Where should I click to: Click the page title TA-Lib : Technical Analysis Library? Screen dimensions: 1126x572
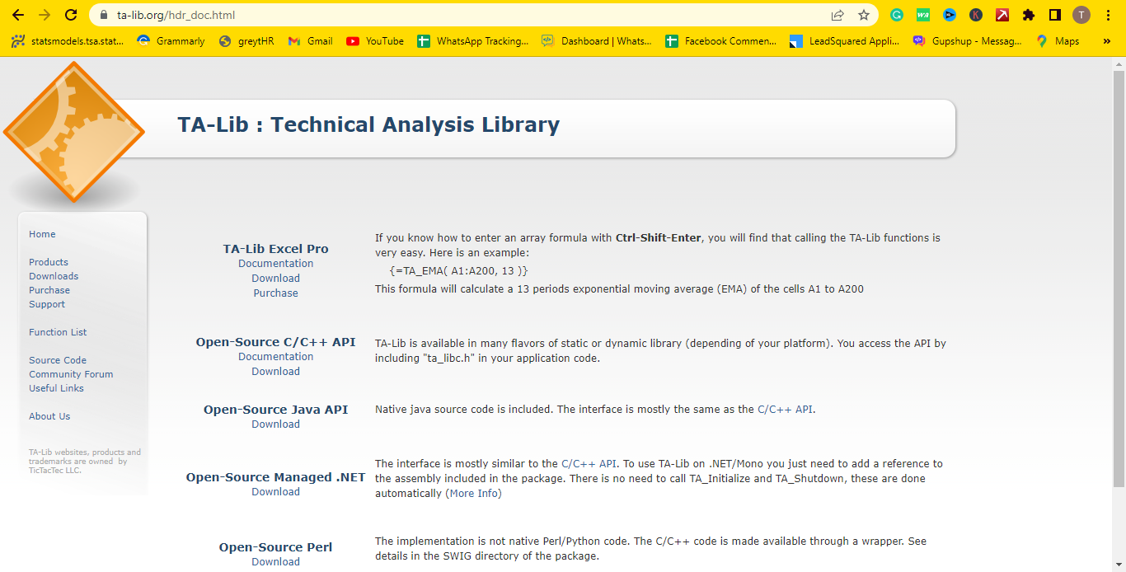point(368,124)
